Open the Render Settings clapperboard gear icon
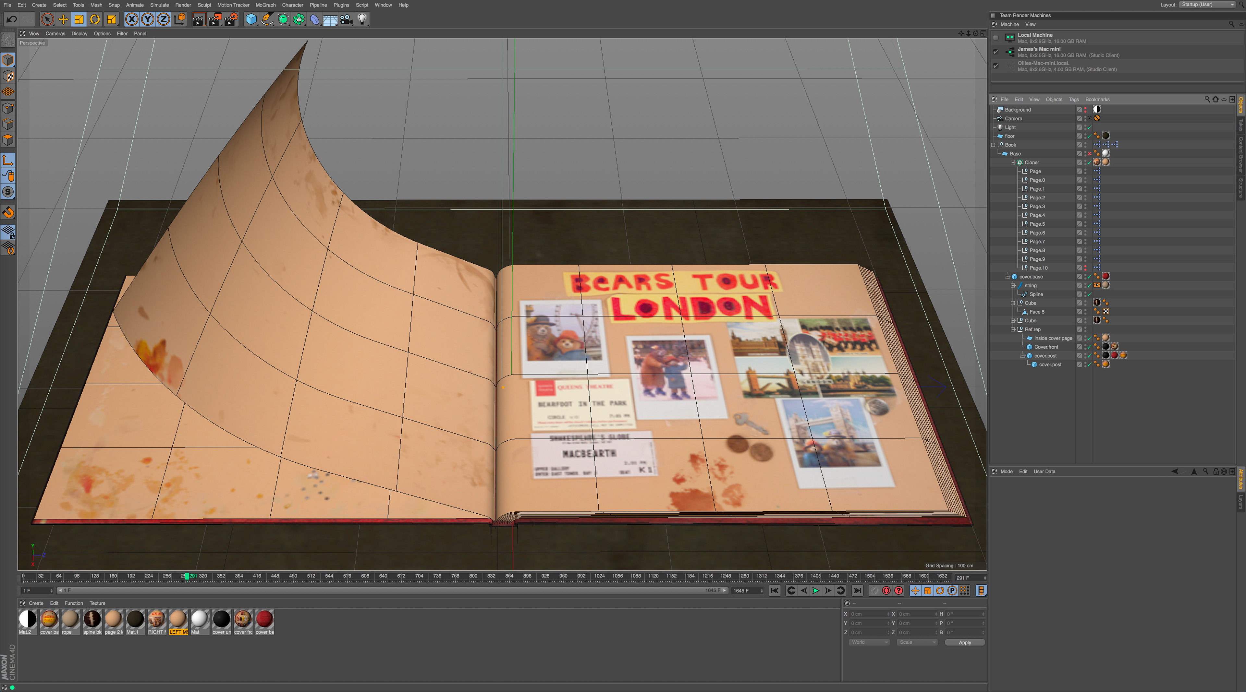 pyautogui.click(x=231, y=19)
